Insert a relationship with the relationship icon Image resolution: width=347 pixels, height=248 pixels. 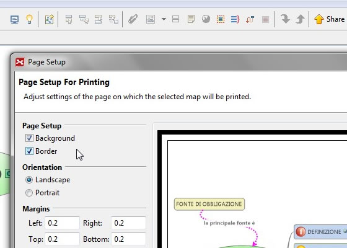(250, 19)
